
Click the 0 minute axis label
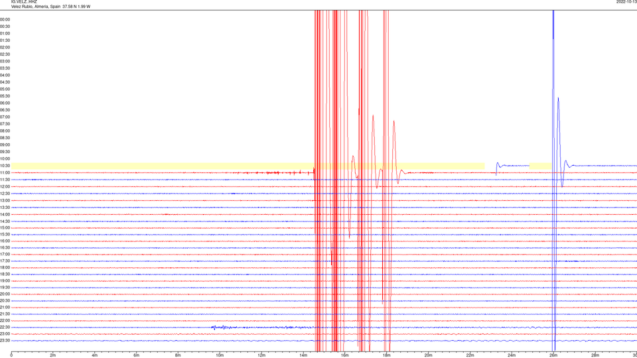click(11, 355)
